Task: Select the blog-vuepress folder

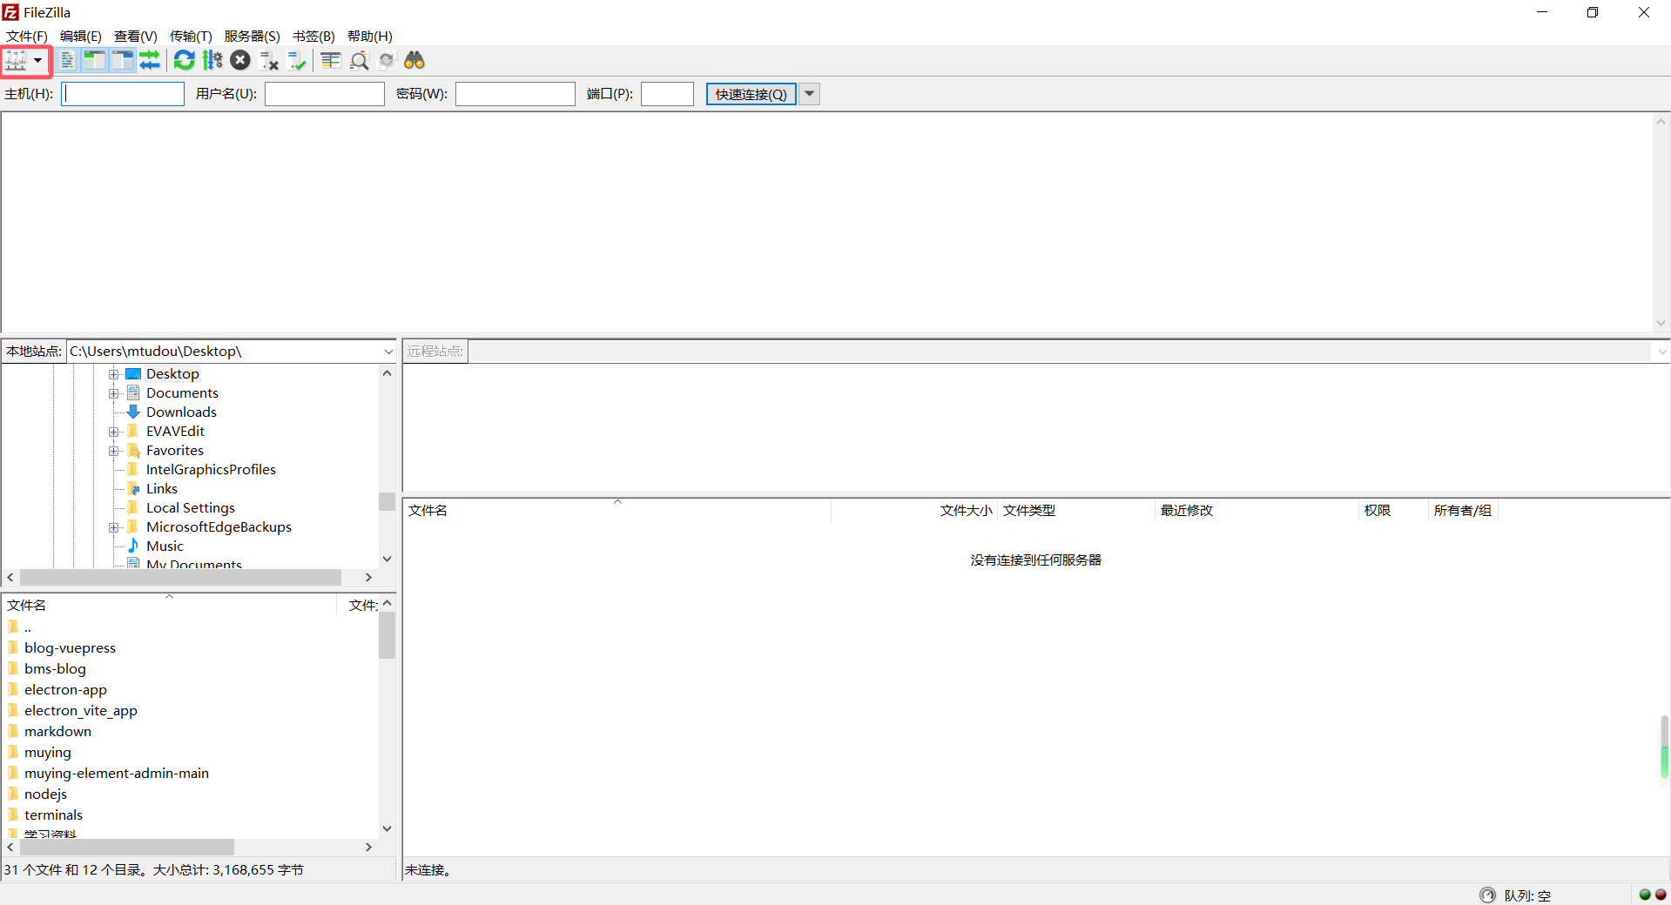Action: [70, 648]
